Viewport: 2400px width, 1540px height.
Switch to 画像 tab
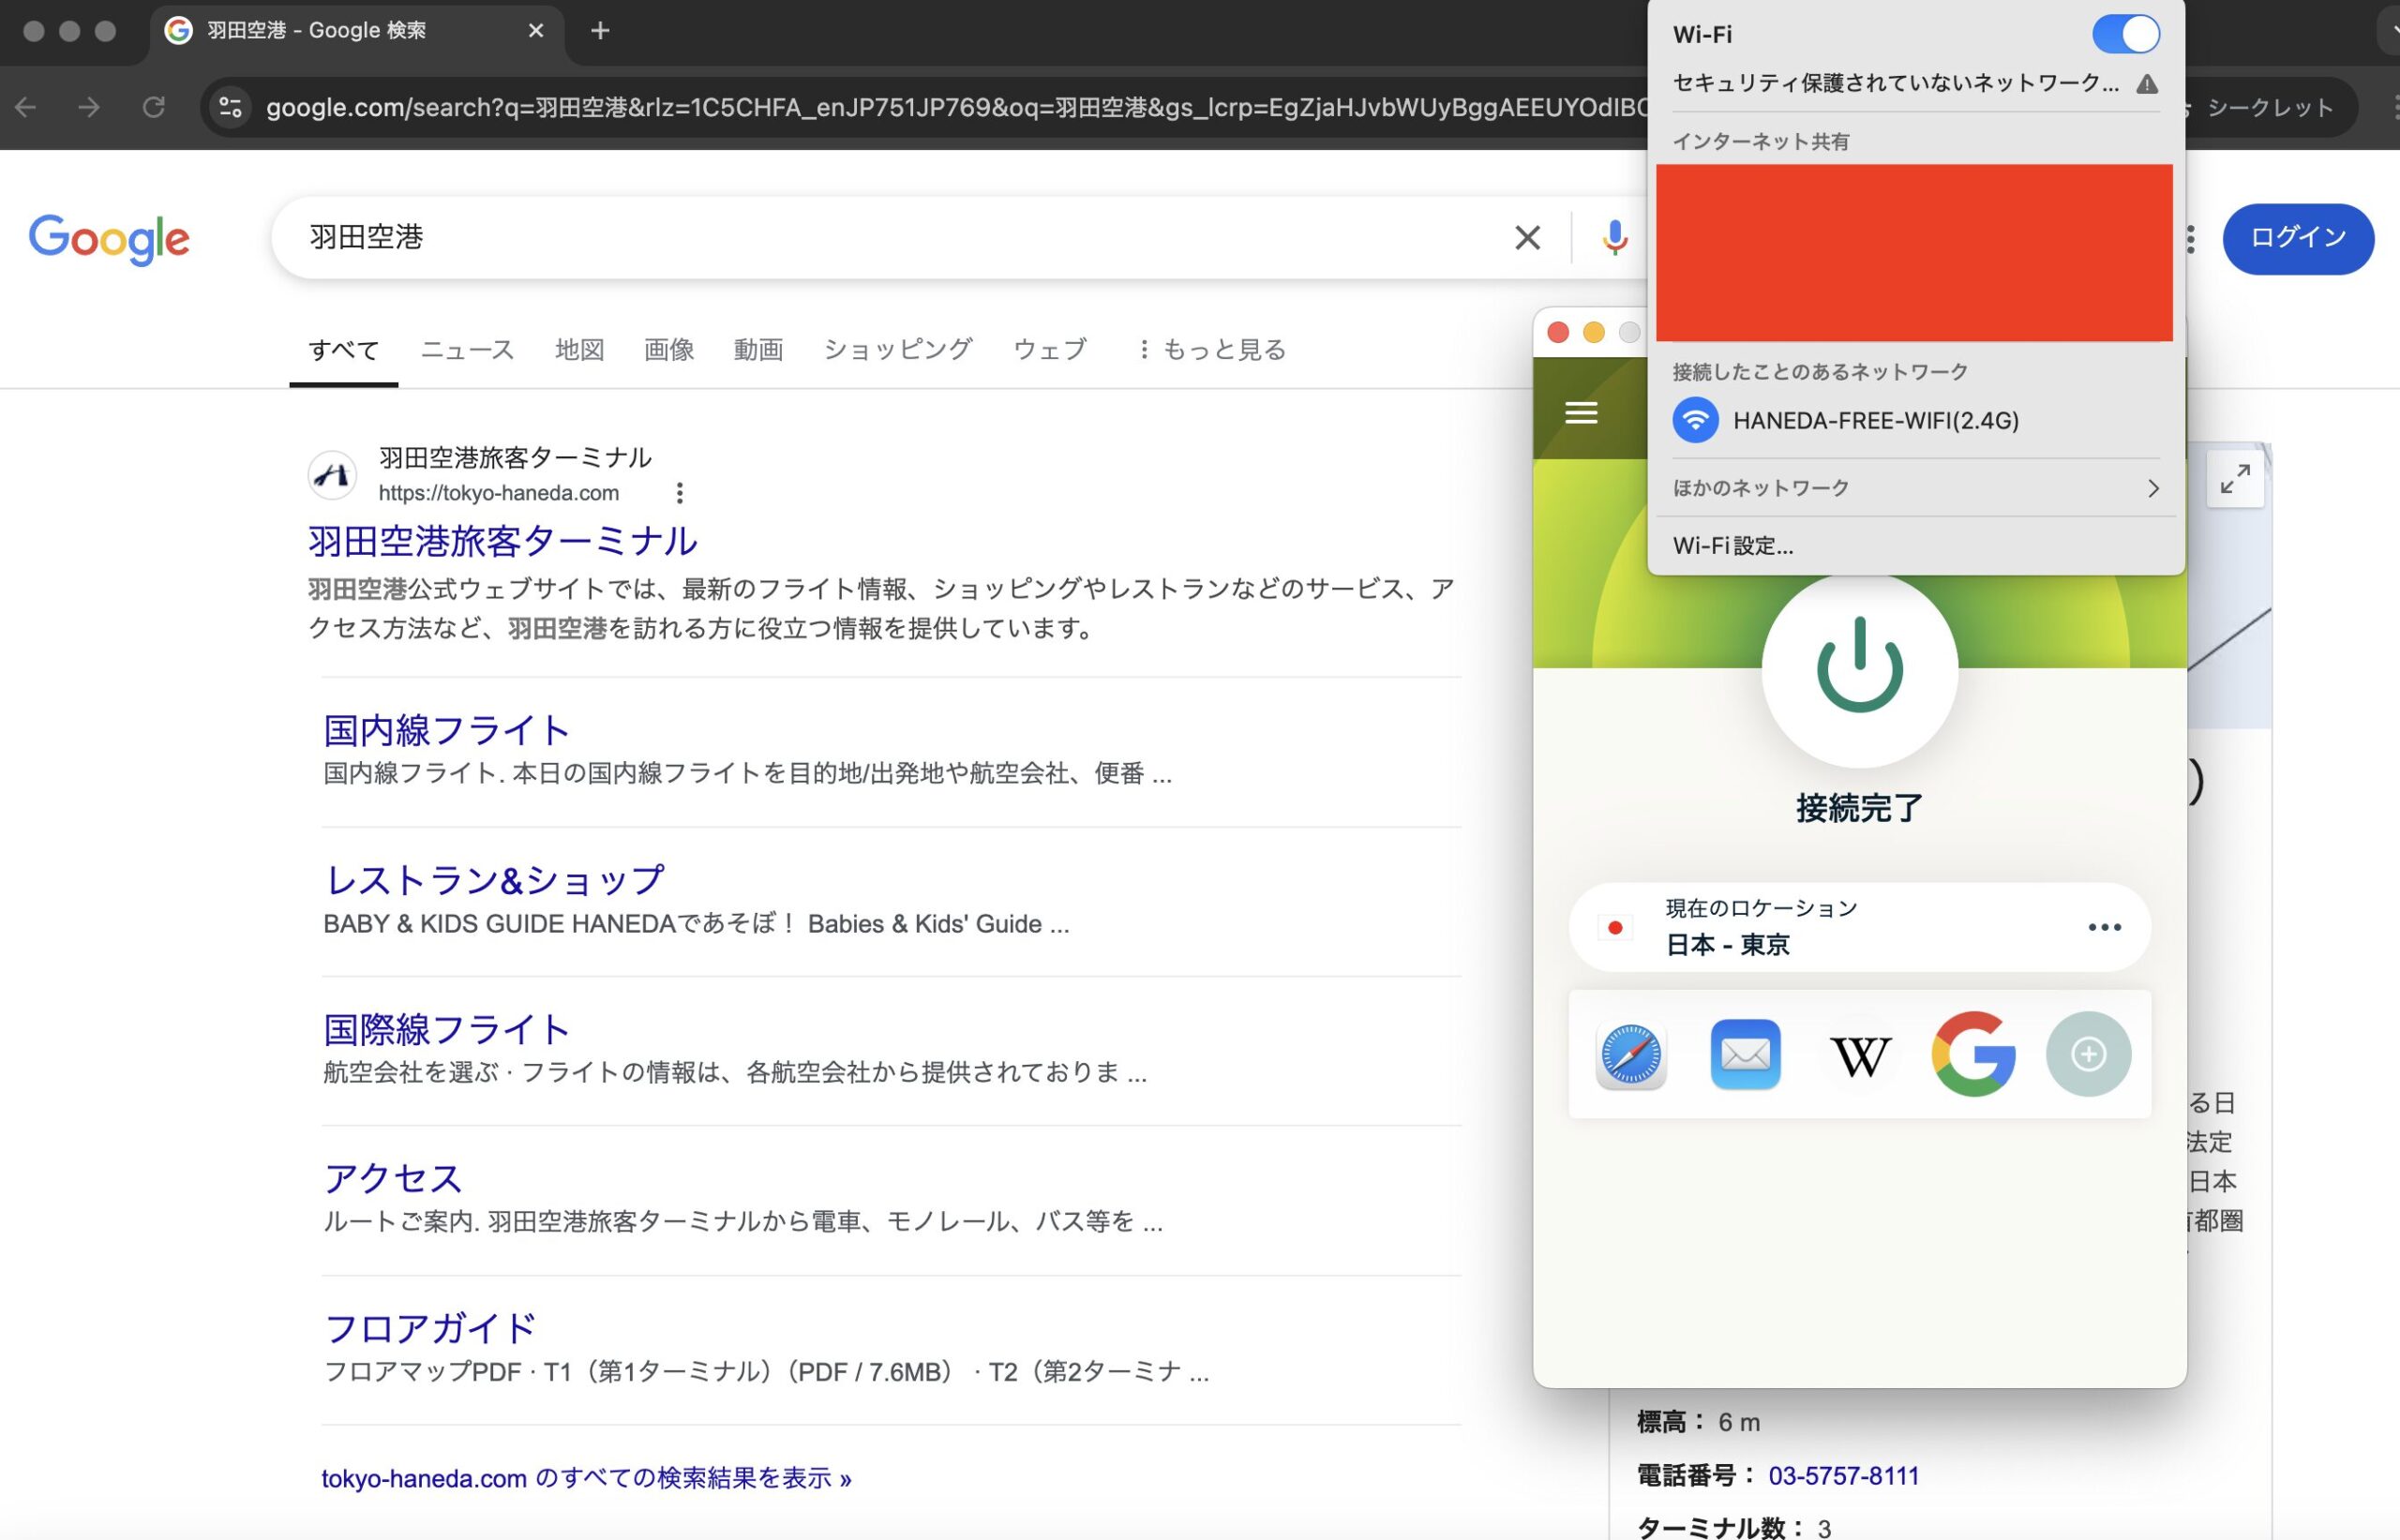pyautogui.click(x=669, y=350)
